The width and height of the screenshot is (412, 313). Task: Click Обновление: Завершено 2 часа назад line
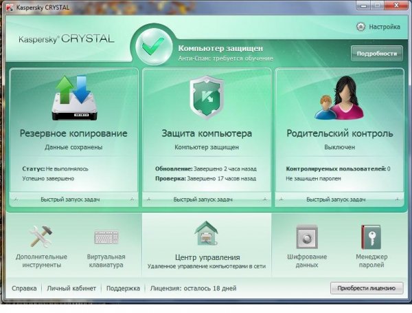(x=206, y=169)
